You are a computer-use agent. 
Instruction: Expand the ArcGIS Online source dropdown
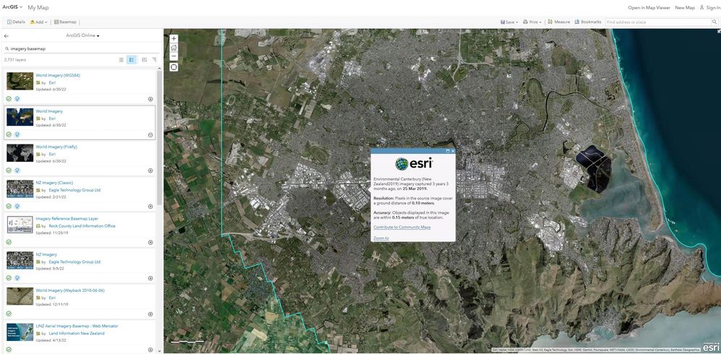coord(83,35)
